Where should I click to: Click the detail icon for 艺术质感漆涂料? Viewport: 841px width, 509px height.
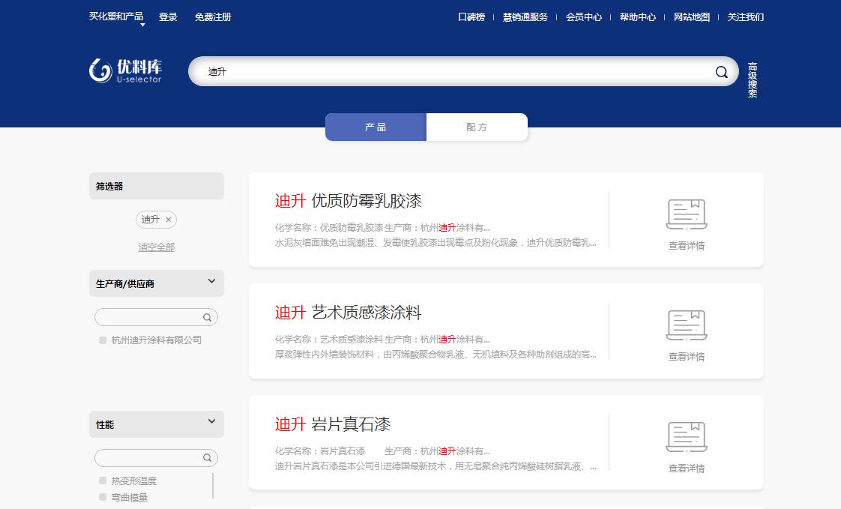[687, 325]
